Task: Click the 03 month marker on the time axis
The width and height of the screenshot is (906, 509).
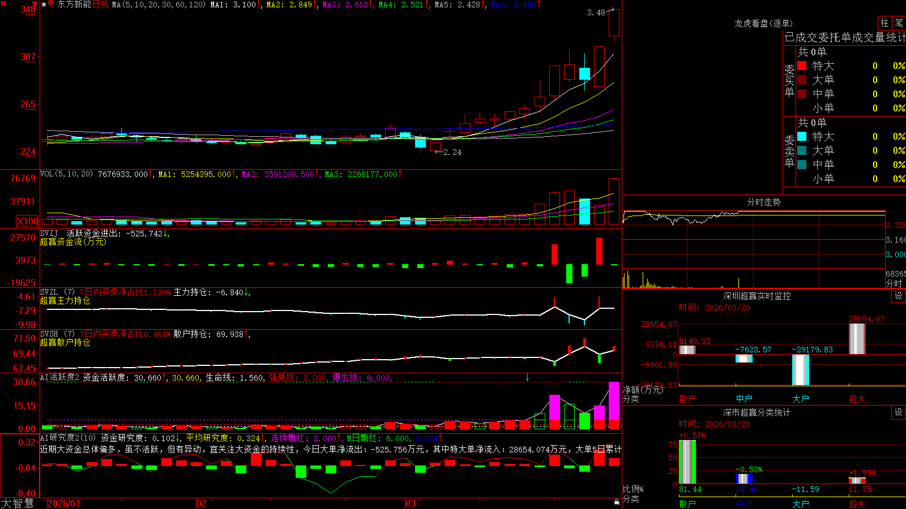Action: click(411, 503)
